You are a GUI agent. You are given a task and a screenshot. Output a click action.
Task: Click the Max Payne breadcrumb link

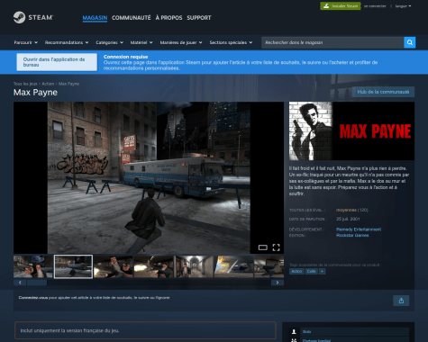pos(68,84)
